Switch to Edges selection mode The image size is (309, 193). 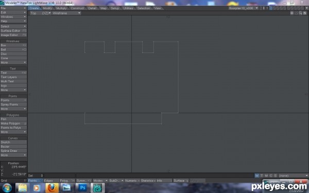coord(51,181)
